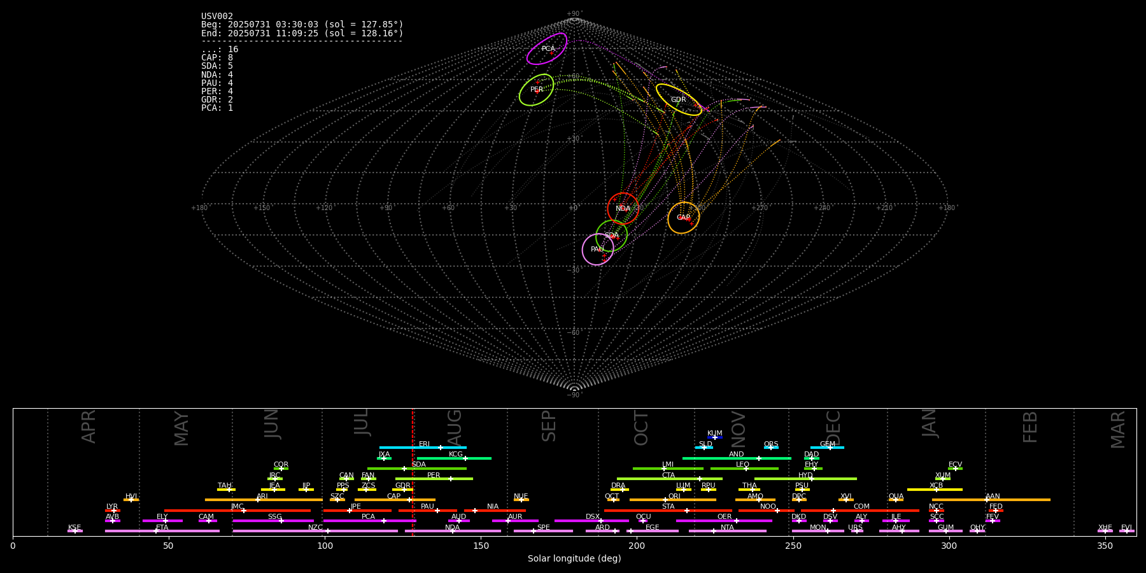Viewport: 1146px width, 573px height.
Task: Click the ETA shower bar in timeline
Action: pyautogui.click(x=162, y=531)
